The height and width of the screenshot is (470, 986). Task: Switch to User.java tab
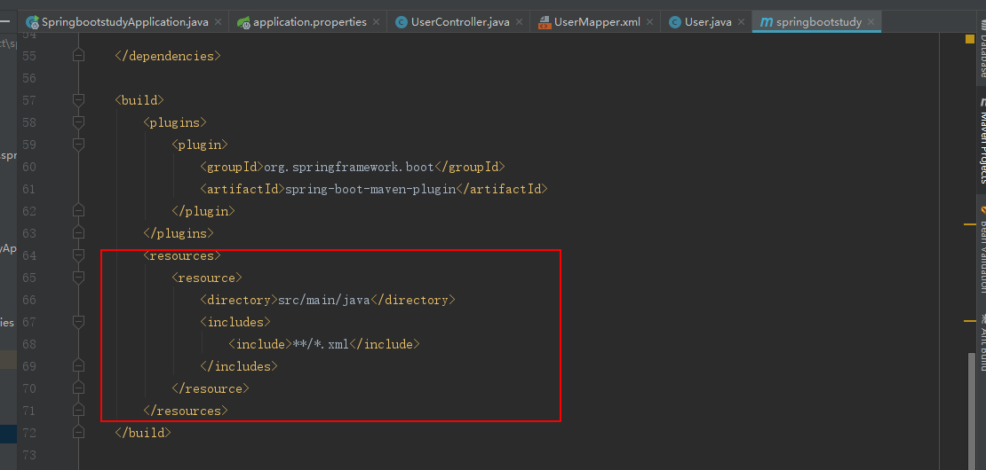coord(708,22)
